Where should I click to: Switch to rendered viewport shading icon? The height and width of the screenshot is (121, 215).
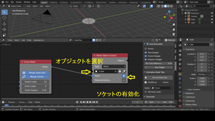pyautogui.click(x=171, y=6)
